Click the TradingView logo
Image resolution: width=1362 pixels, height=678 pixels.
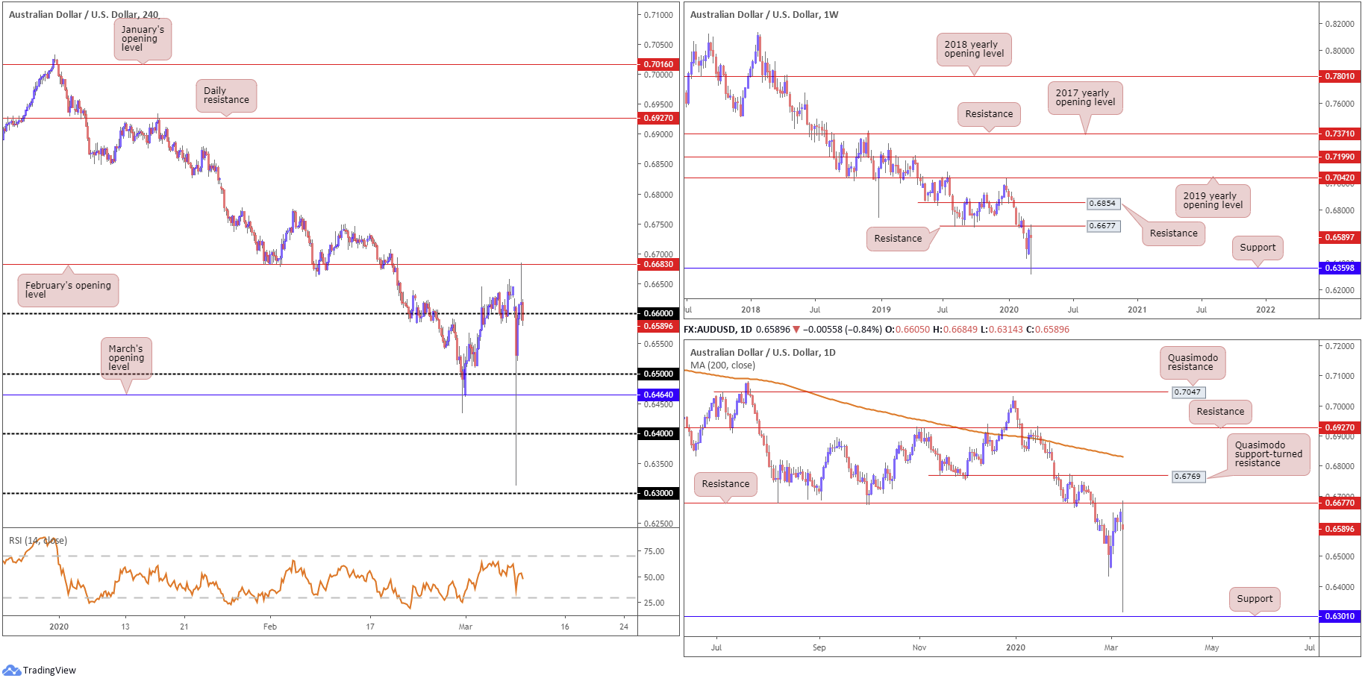(40, 670)
